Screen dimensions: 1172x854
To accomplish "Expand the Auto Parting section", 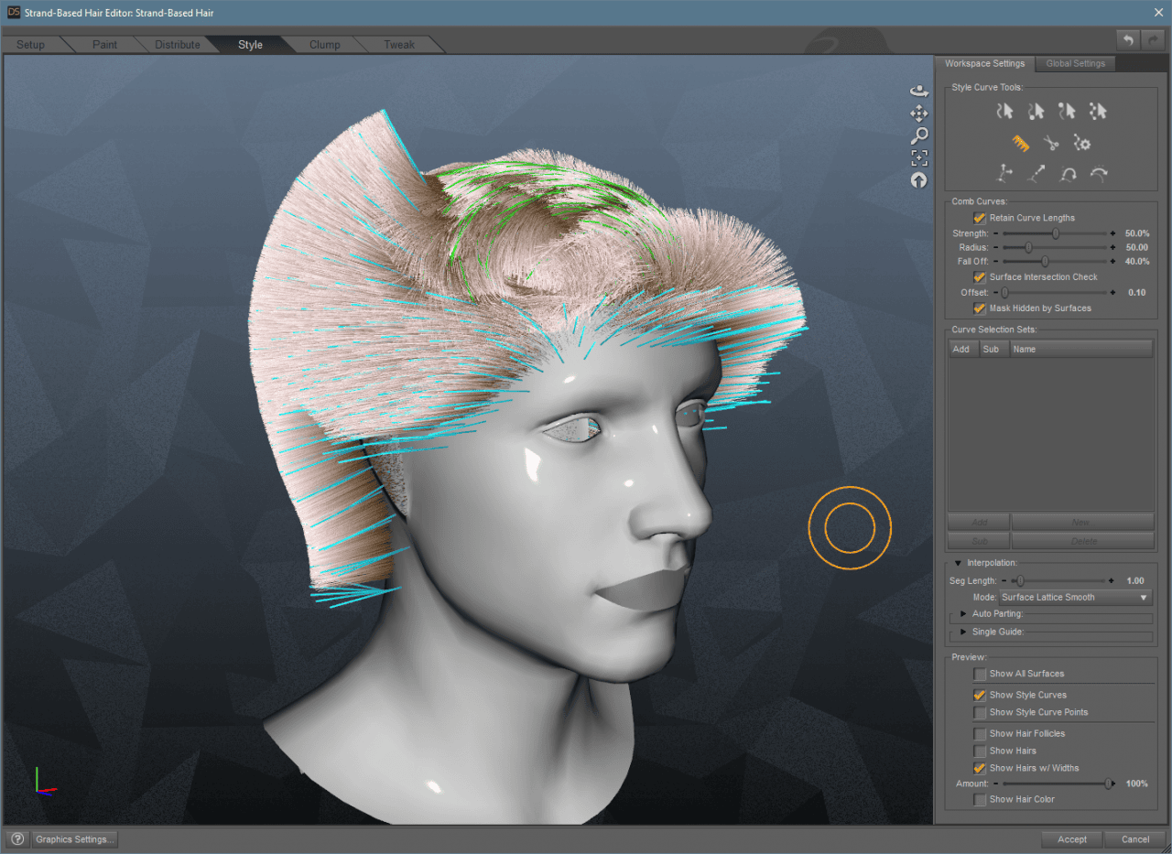I will click(963, 614).
